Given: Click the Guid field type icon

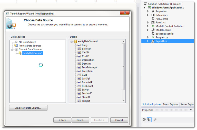Looking at the screenshot, I should coord(79,75).
